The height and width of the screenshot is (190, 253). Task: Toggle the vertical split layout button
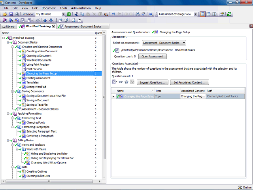(x=214, y=14)
